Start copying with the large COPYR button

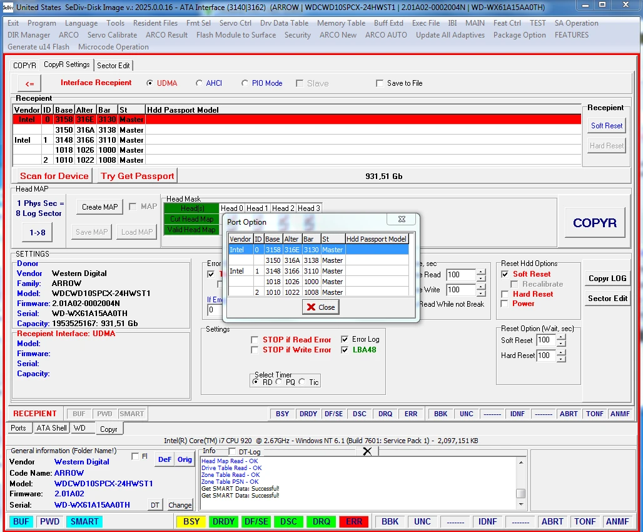click(x=595, y=222)
